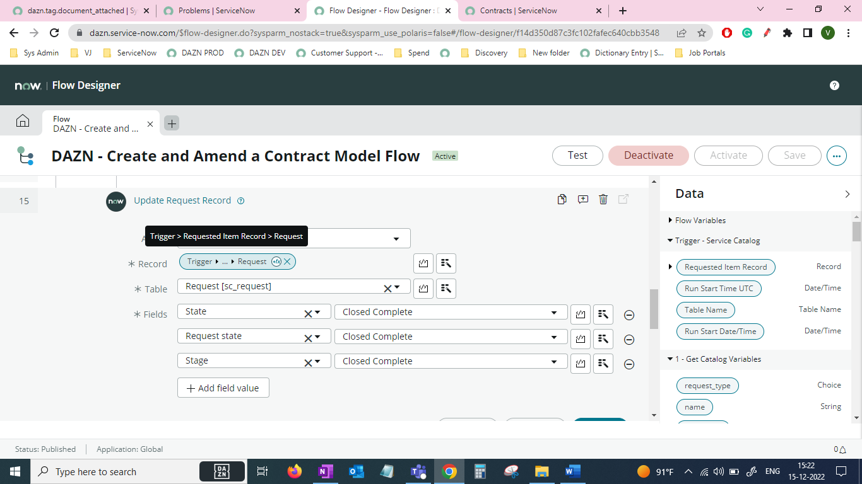Delete the Update Request Record action

click(x=603, y=199)
